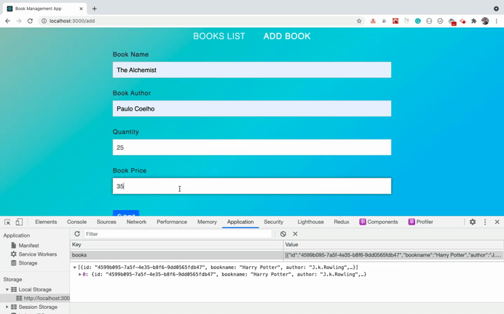Viewport: 504px width, 314px height.
Task: Collapse the parsed books array preview
Action: pos(74,267)
